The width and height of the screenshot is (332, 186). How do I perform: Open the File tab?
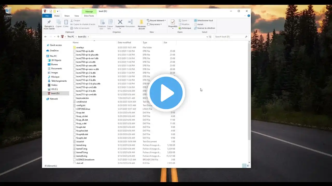point(47,16)
